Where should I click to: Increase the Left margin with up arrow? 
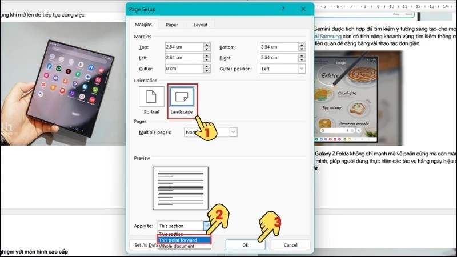(x=207, y=55)
